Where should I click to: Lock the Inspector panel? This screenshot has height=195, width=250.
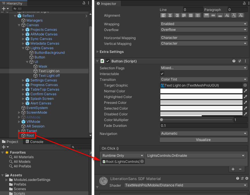(x=240, y=4)
